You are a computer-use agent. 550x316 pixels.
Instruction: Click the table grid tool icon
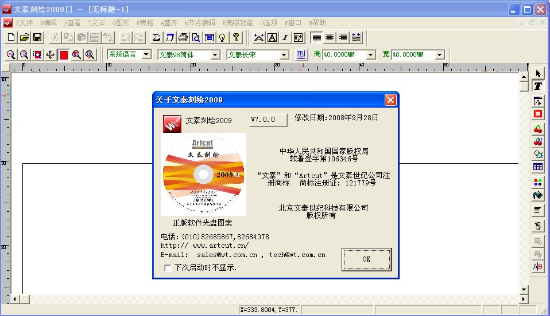coord(538,167)
